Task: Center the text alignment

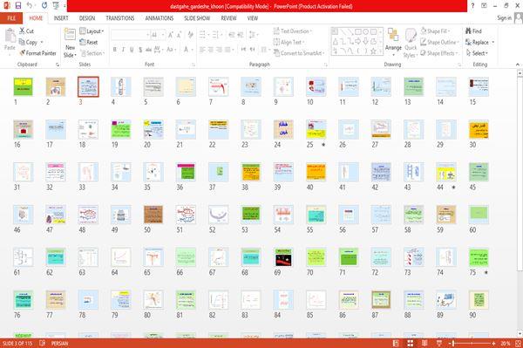Action: click(210, 50)
